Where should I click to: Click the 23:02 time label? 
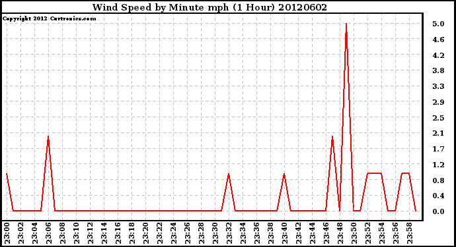(x=21, y=233)
